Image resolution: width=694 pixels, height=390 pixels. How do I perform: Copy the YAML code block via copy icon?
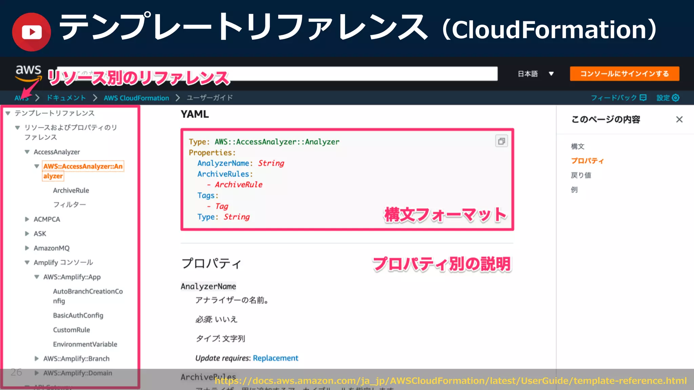[x=502, y=141]
